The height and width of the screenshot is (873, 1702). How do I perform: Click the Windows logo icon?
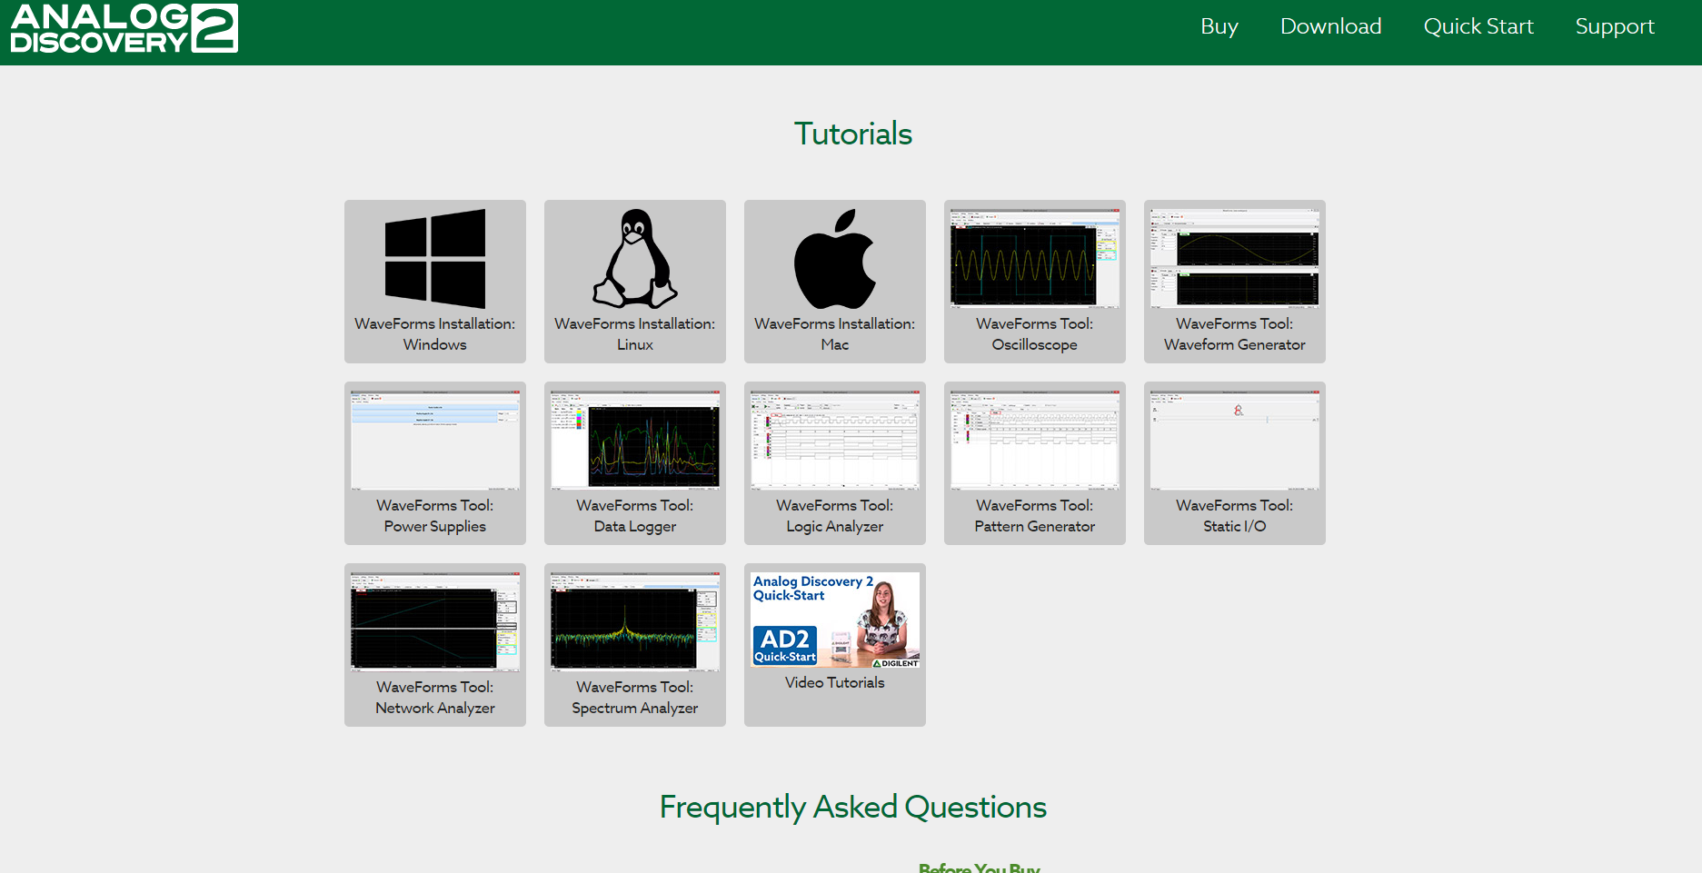tap(434, 259)
